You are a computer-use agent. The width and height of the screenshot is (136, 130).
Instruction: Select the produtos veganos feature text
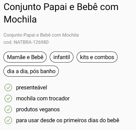[x=38, y=109]
